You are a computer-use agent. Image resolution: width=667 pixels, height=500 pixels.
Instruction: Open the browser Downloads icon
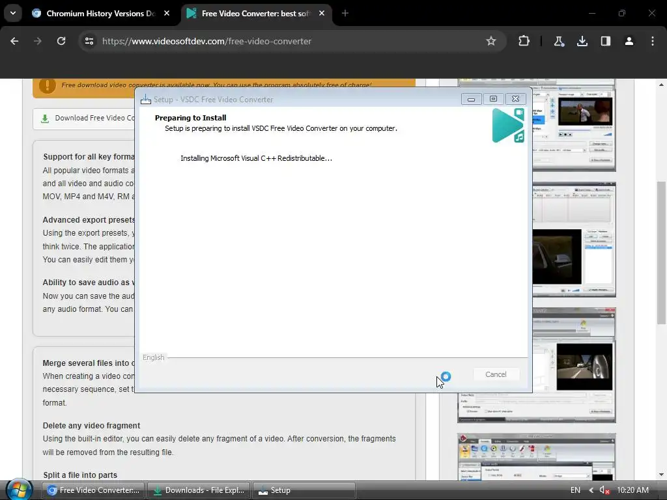[x=582, y=41]
